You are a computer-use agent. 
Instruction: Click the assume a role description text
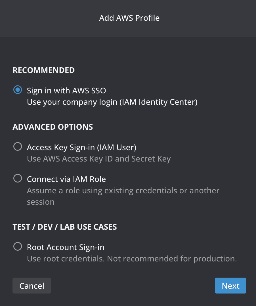click(123, 190)
